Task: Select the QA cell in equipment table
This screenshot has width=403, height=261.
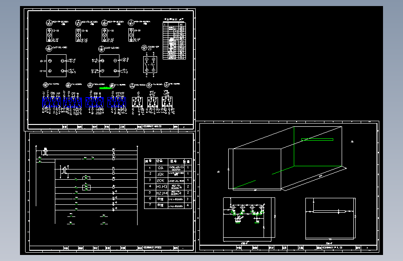Action: point(162,168)
